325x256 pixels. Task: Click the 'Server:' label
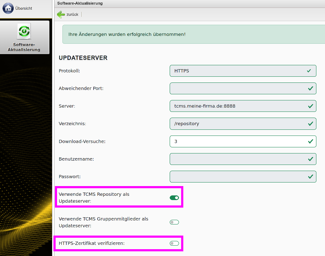(x=67, y=106)
